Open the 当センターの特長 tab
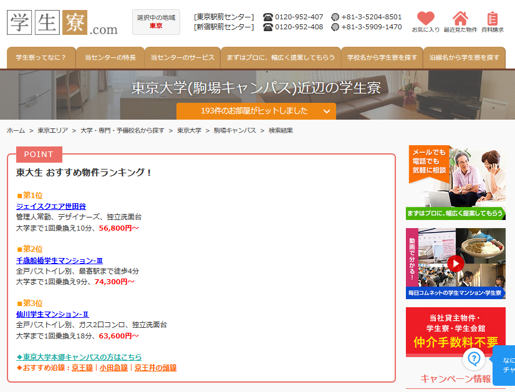This screenshot has width=515, height=392. click(110, 57)
